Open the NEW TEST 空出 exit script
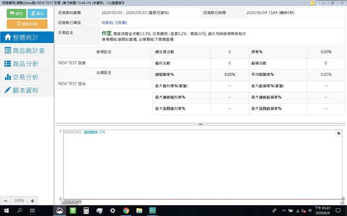 tap(72, 84)
